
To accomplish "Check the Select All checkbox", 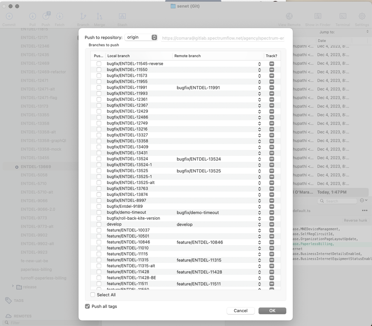I will pyautogui.click(x=93, y=295).
